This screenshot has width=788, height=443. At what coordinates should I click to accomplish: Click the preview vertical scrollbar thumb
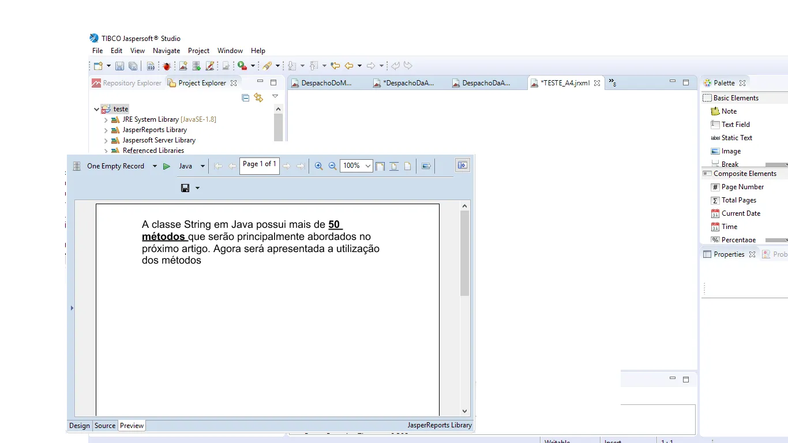tap(465, 254)
